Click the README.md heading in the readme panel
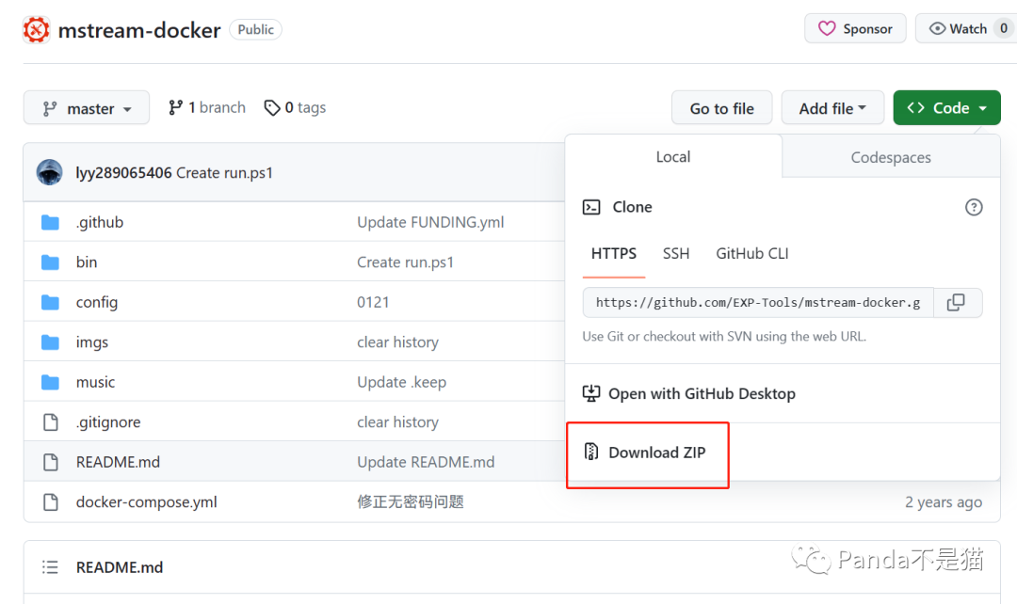1017x604 pixels. (x=120, y=567)
